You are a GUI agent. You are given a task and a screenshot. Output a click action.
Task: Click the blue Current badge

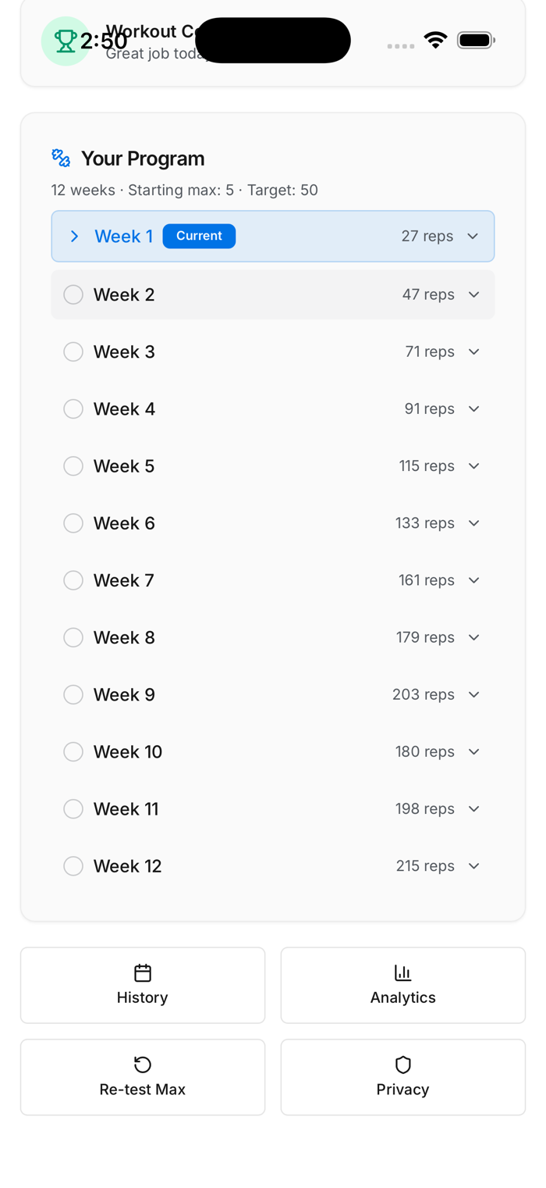(x=199, y=236)
